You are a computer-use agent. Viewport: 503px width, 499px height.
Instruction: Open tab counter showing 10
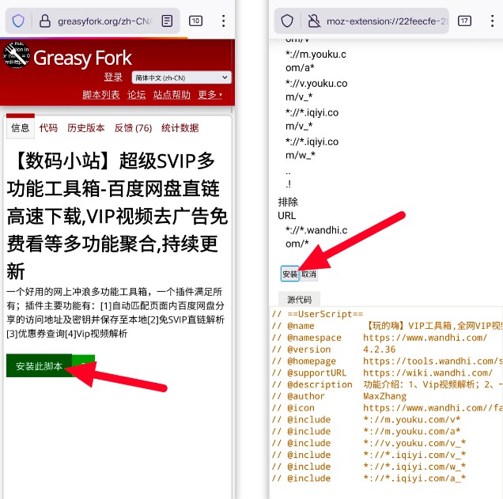click(x=195, y=21)
